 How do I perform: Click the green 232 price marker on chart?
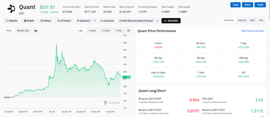pos(127,77)
